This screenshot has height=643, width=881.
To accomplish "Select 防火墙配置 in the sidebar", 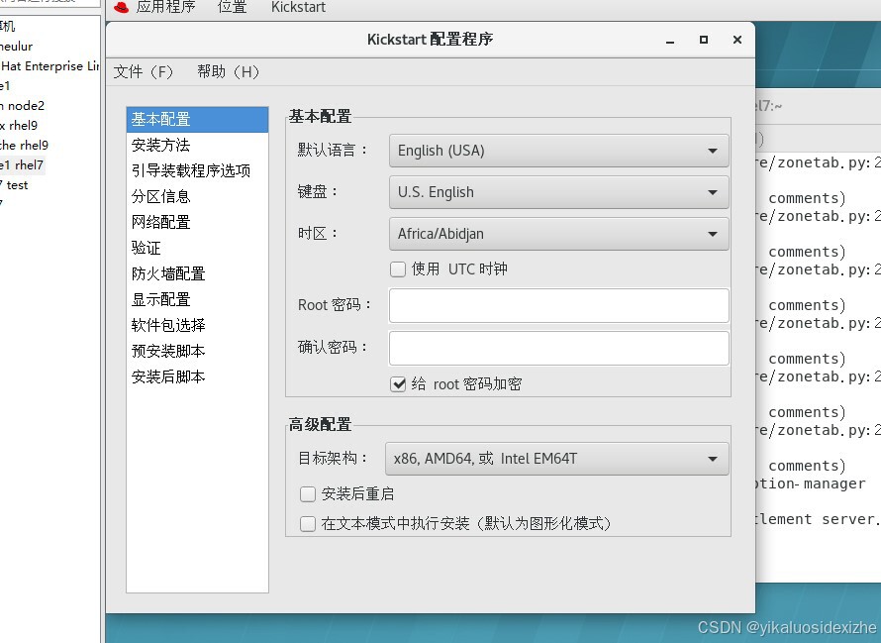I will point(197,274).
